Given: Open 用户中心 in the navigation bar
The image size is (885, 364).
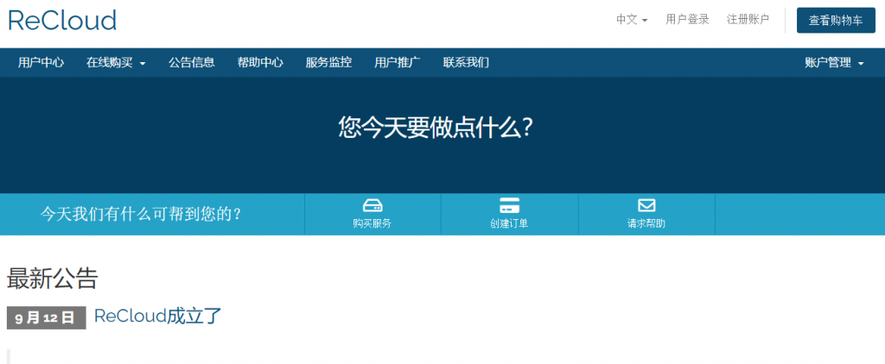Looking at the screenshot, I should tap(41, 62).
